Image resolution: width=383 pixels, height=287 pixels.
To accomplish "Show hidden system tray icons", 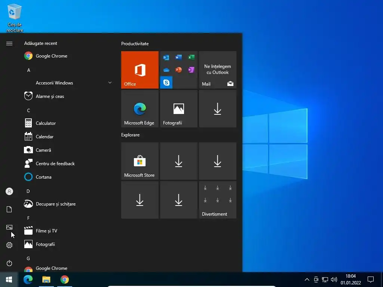I will pyautogui.click(x=307, y=280).
